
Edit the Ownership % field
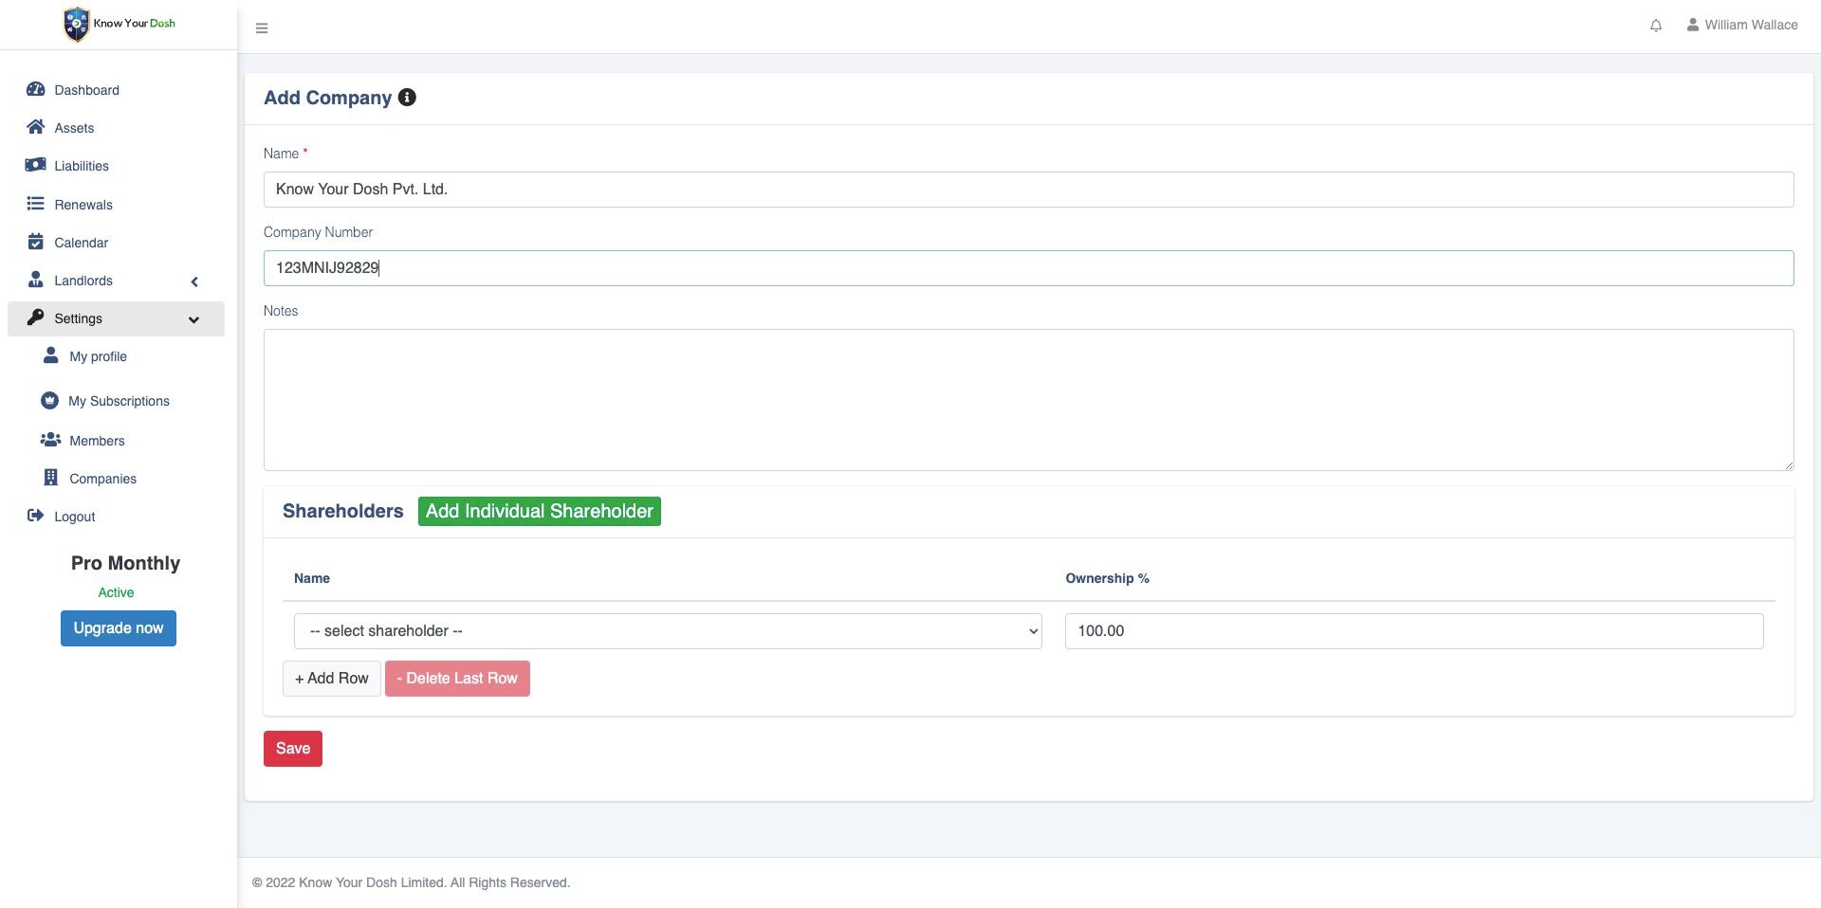point(1414,631)
